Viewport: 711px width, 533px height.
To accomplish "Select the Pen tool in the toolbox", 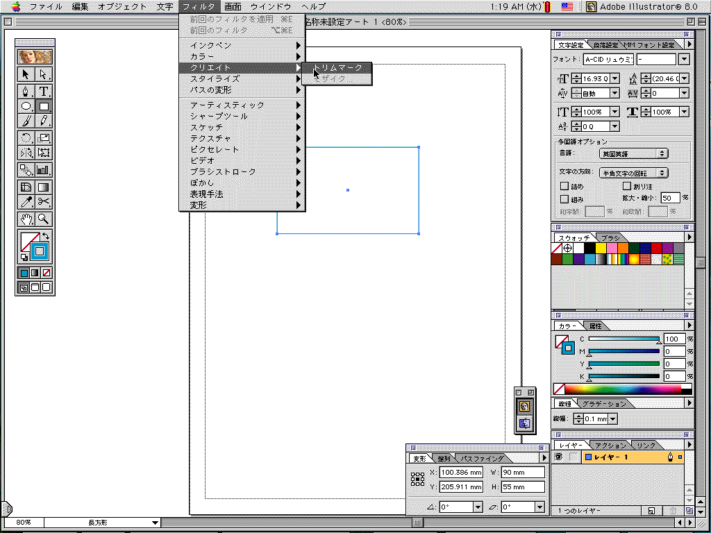I will (26, 91).
